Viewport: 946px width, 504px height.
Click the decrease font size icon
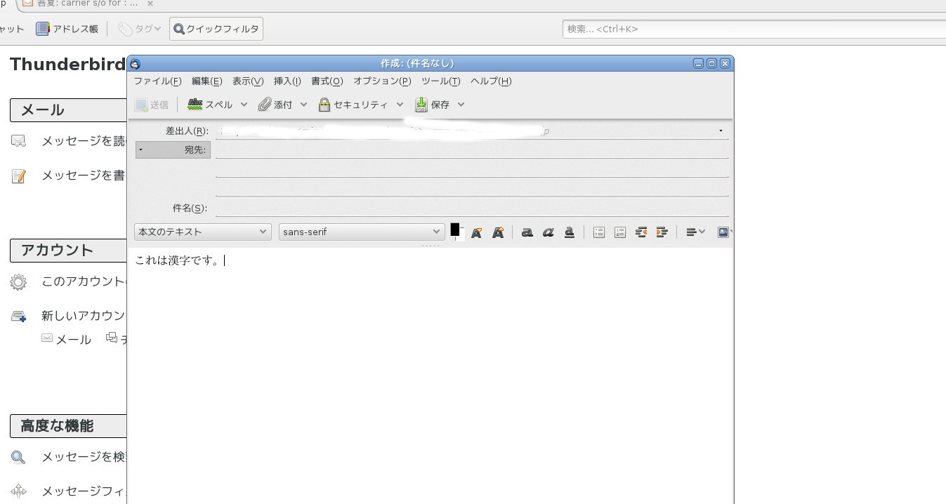(476, 232)
